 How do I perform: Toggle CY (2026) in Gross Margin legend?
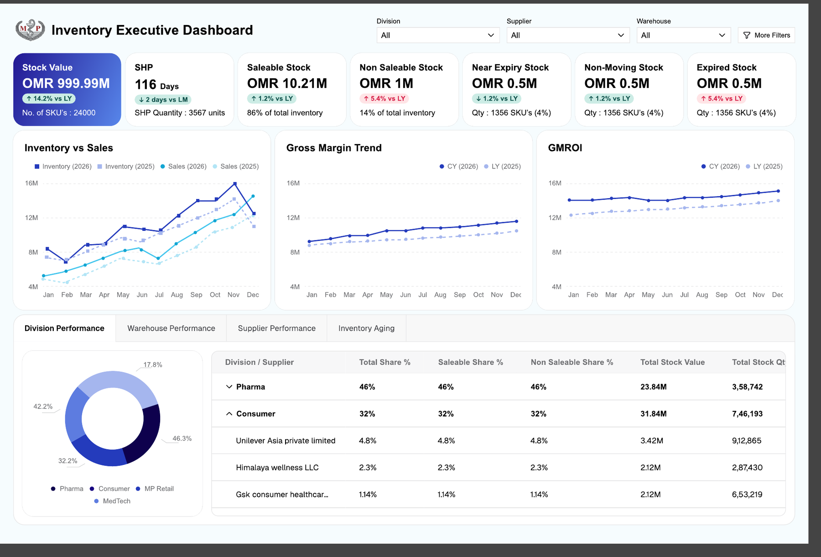point(458,167)
